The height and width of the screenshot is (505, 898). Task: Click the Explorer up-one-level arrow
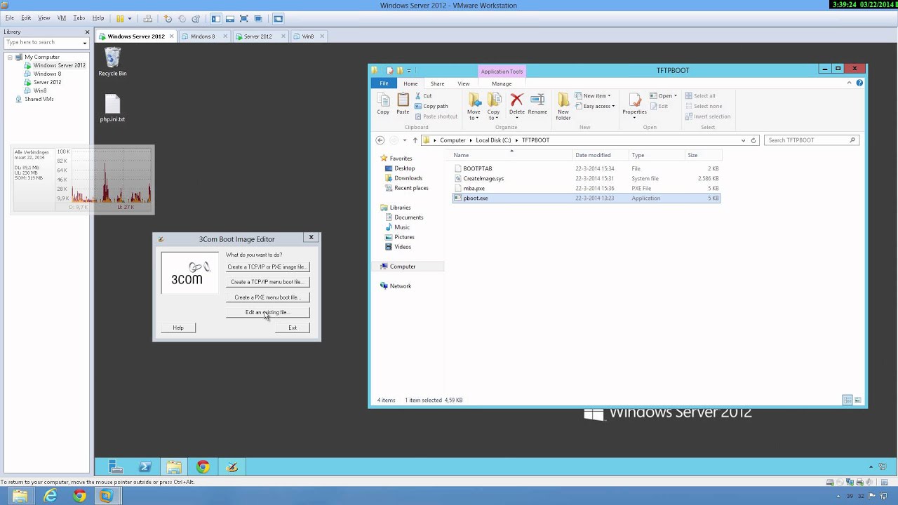tap(415, 140)
